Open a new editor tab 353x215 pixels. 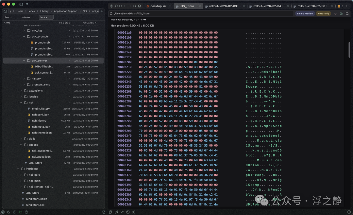(347, 6)
